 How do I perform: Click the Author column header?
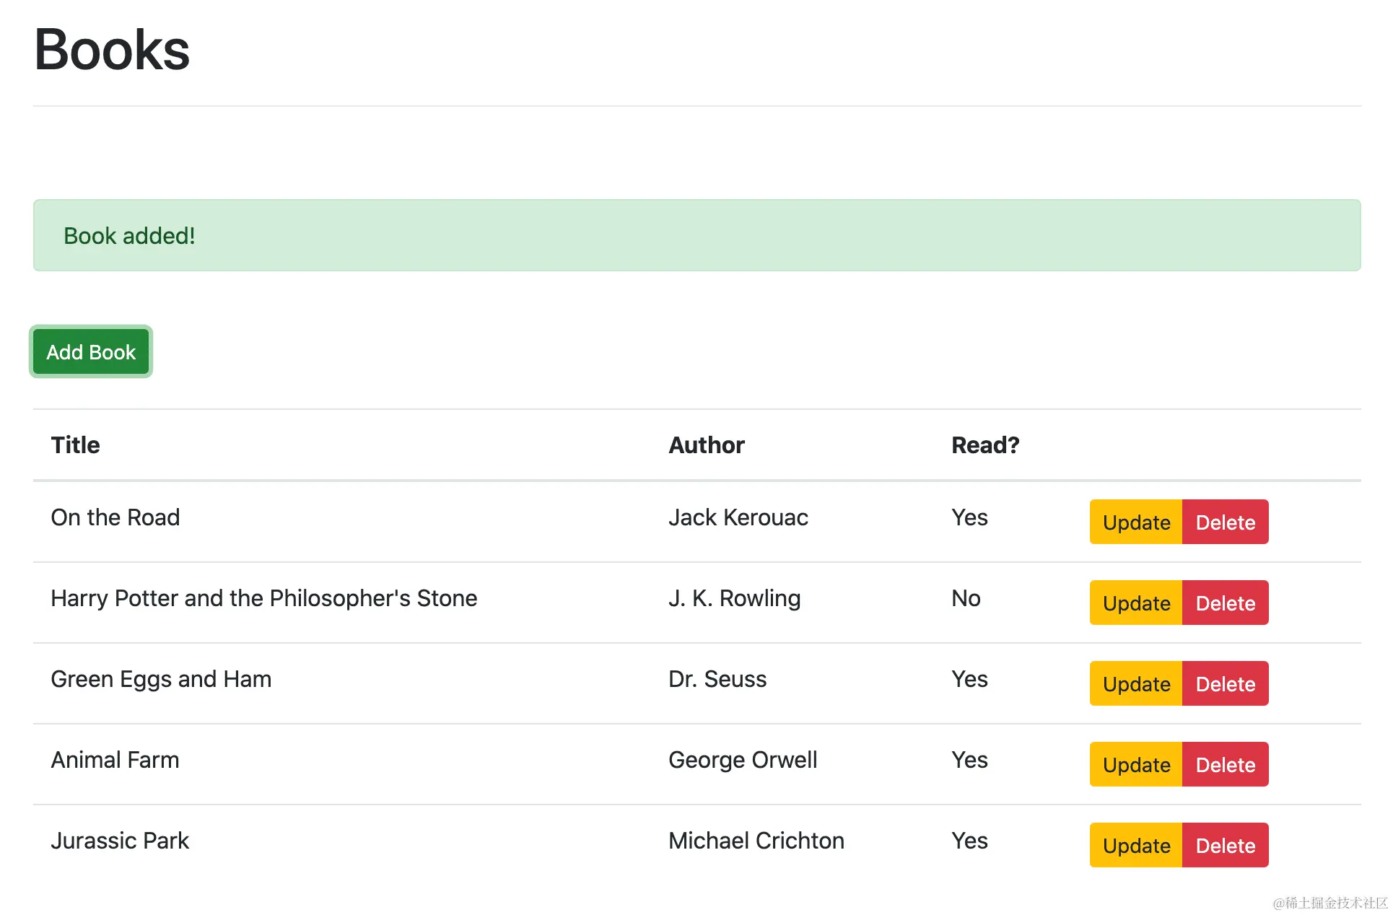click(x=707, y=445)
